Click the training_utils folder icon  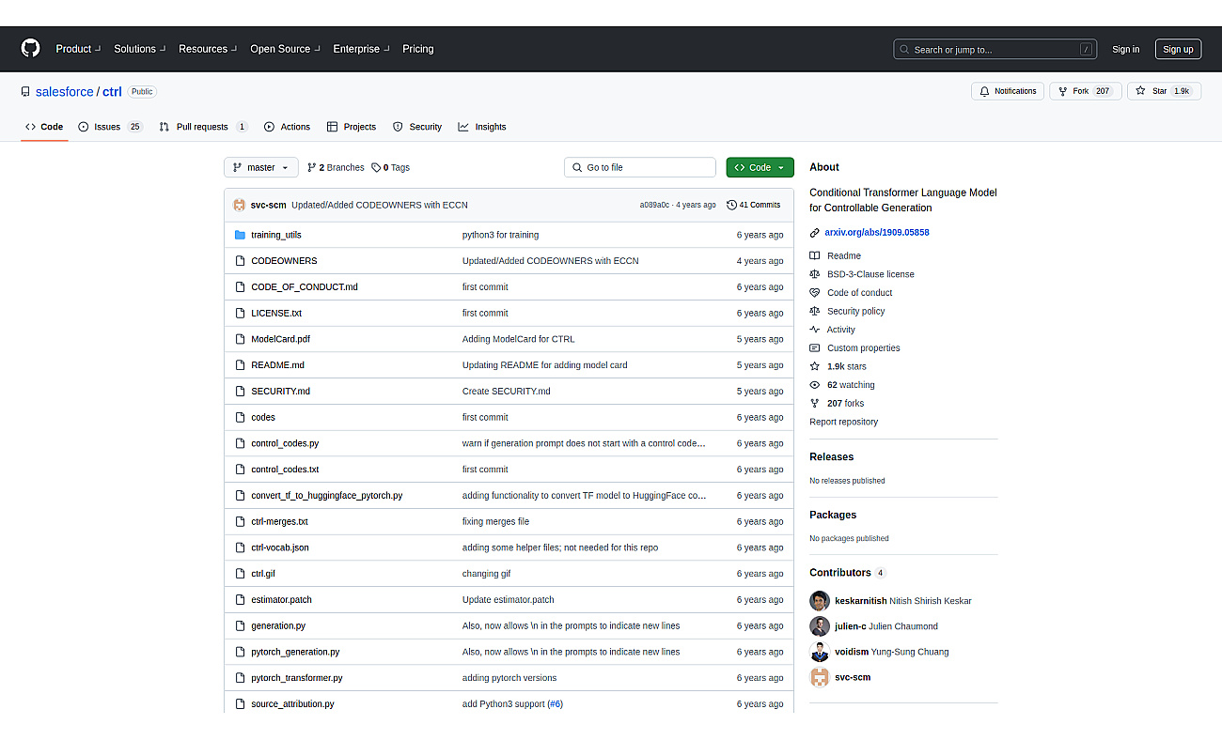coord(240,235)
